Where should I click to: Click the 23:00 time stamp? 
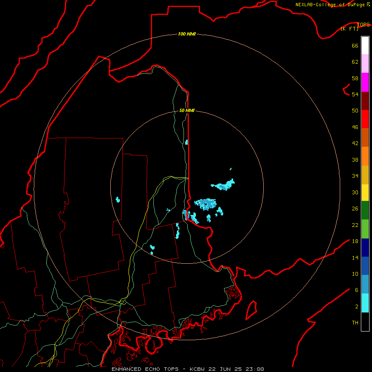[x=255, y=369]
